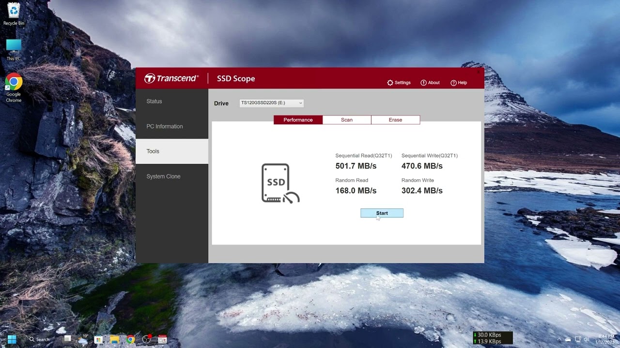Go to the Status section
The width and height of the screenshot is (620, 348).
coord(172,101)
